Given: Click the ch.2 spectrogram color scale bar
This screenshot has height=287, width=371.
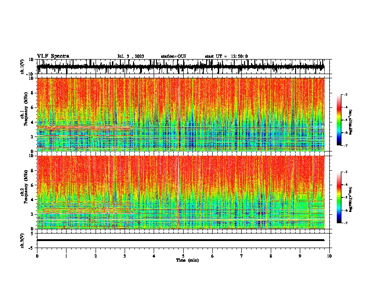Looking at the screenshot, I should pyautogui.click(x=339, y=197).
